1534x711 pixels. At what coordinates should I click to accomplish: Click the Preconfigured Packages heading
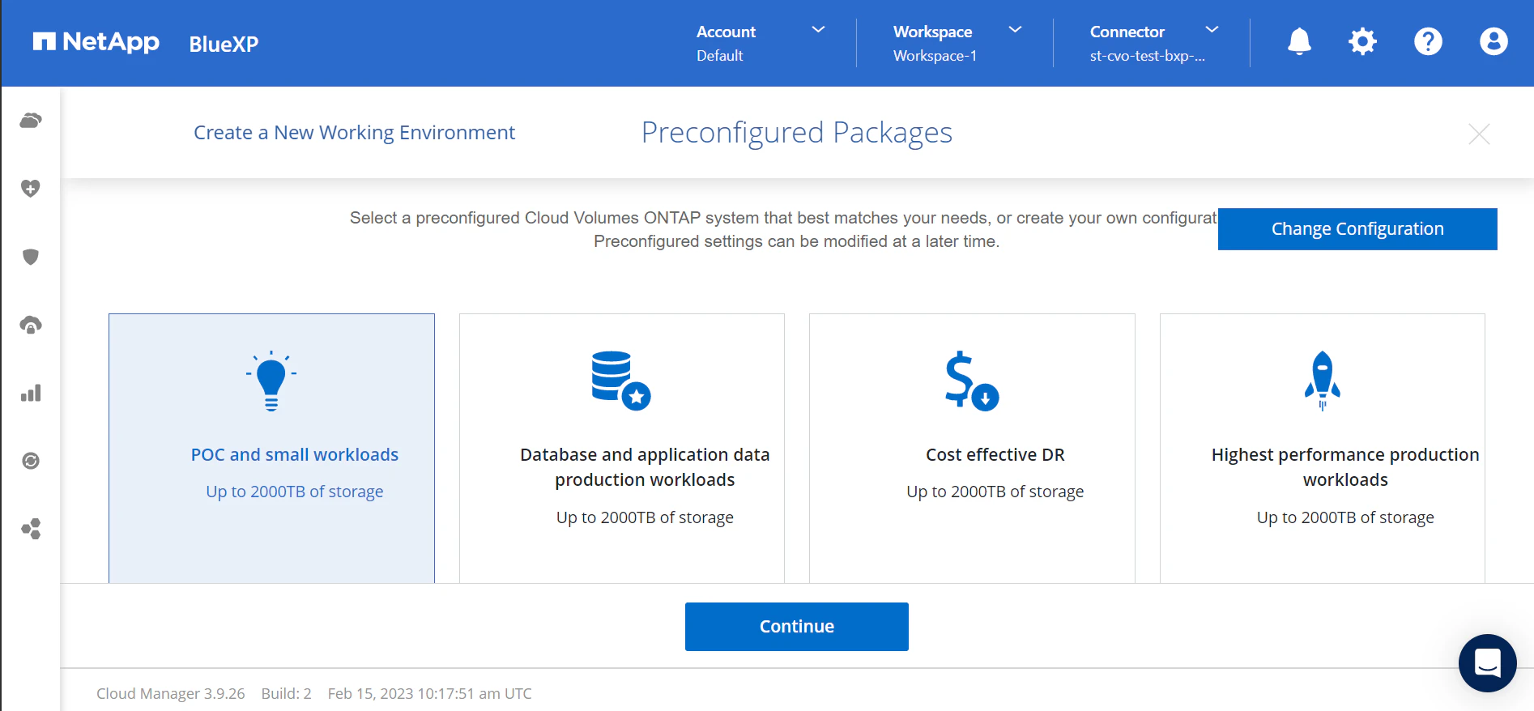click(797, 133)
